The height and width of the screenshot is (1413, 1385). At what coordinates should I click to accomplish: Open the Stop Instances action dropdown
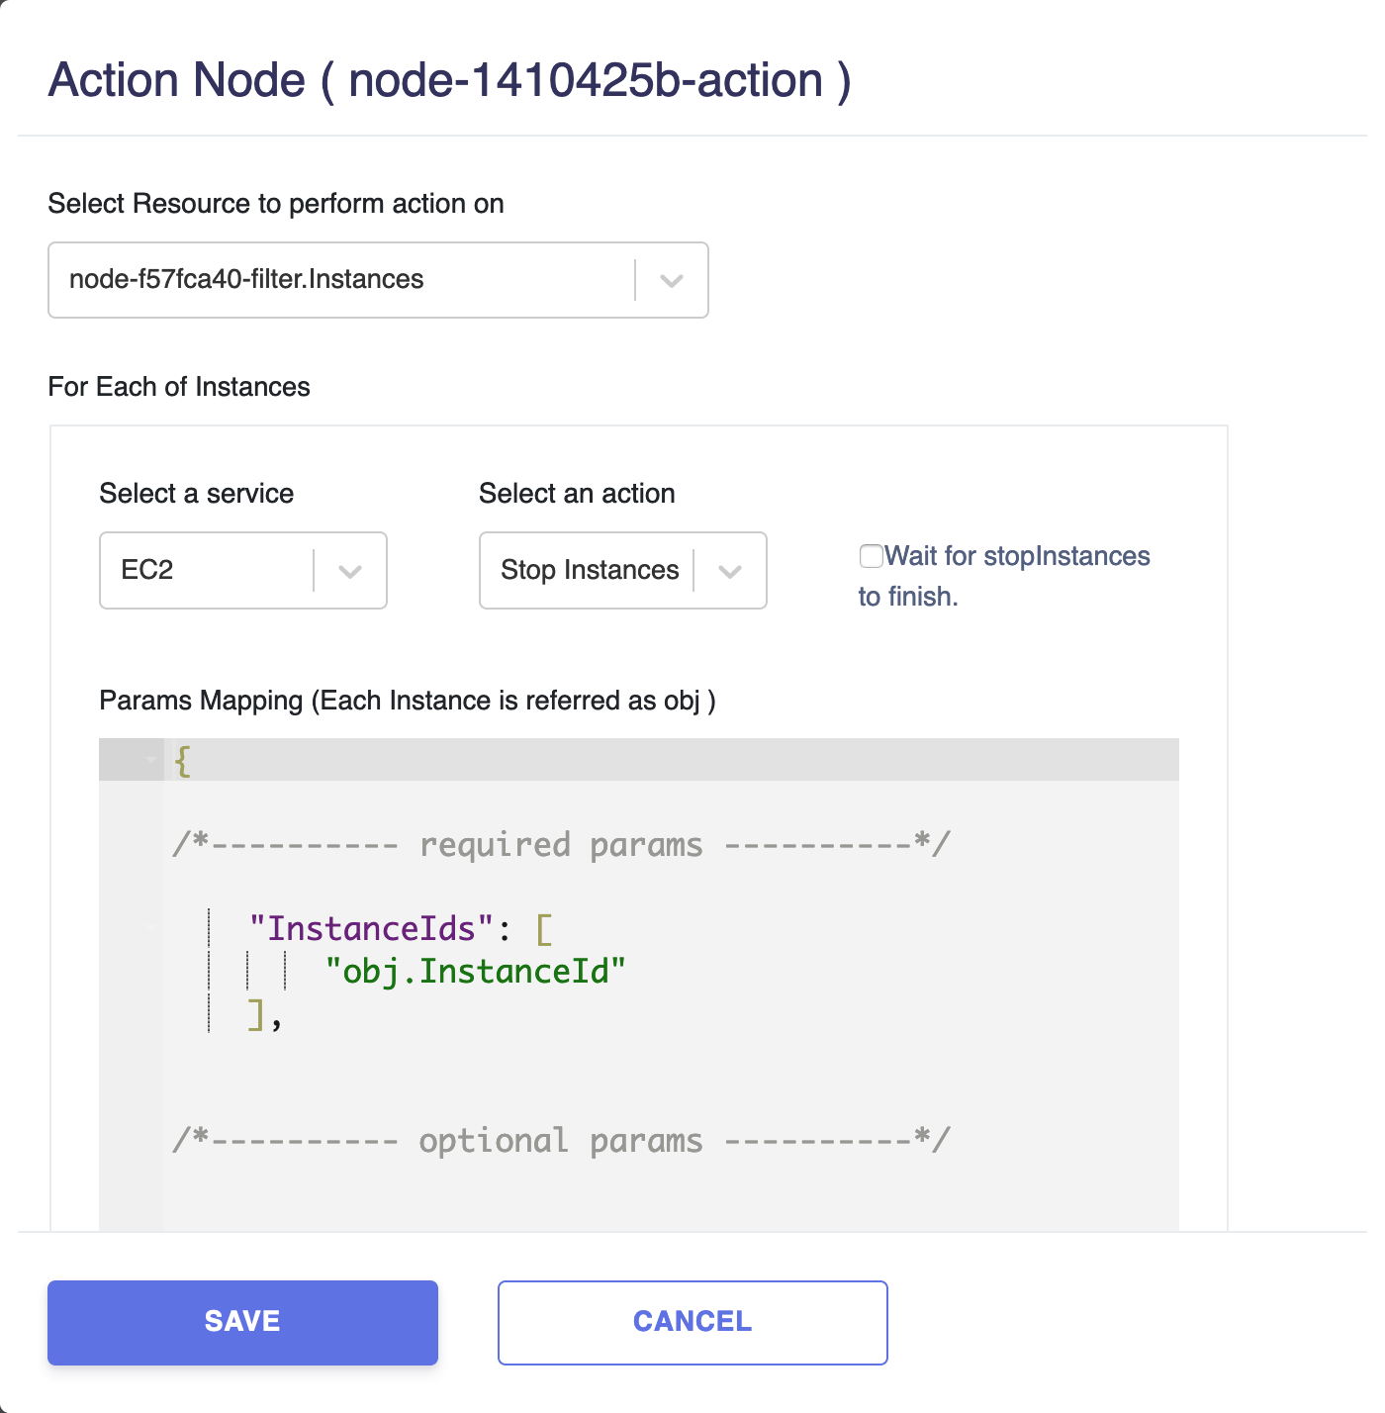click(623, 571)
